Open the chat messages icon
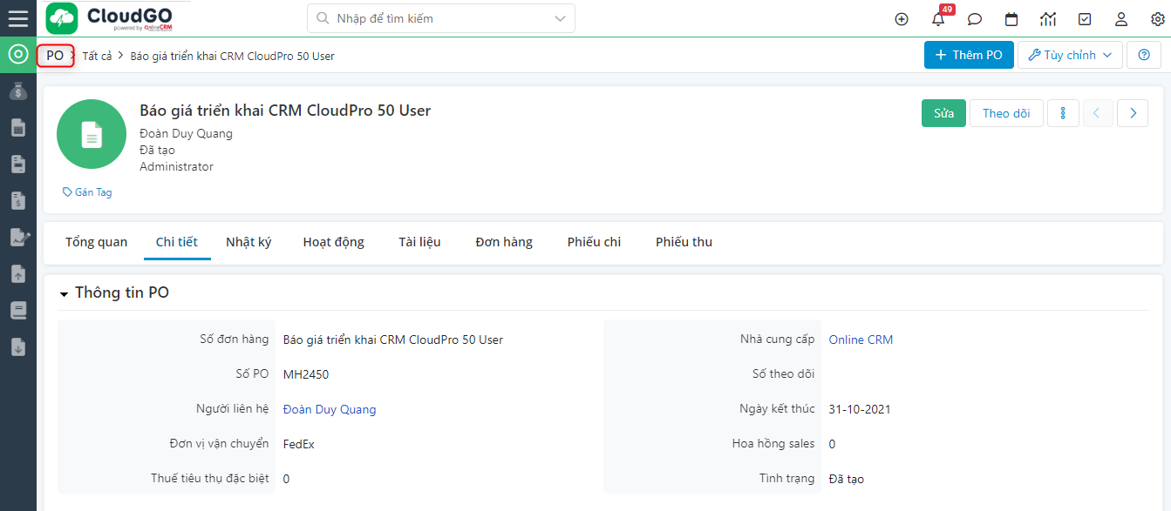 coord(975,19)
